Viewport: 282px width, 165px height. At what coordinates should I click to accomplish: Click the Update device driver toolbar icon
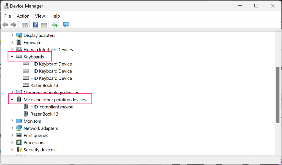(55, 25)
